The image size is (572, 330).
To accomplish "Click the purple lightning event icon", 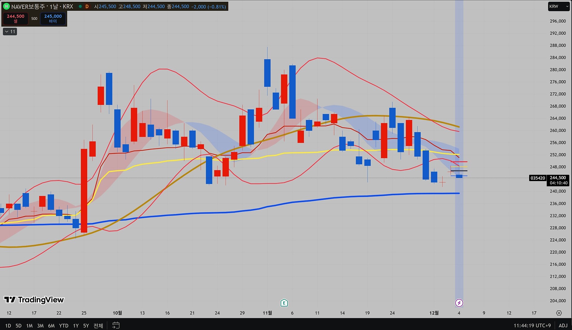I will pos(459,303).
